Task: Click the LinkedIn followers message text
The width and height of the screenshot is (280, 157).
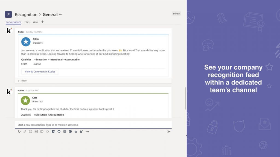Action: pyautogui.click(x=93, y=52)
